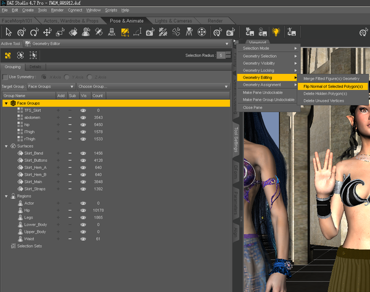Click the Sub minus for rThigh group
The image size is (370, 292).
point(70,139)
